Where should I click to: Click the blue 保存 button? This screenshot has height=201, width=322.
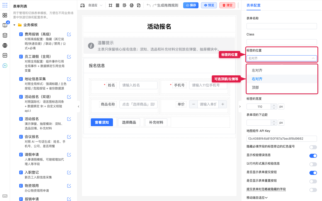click(191, 5)
